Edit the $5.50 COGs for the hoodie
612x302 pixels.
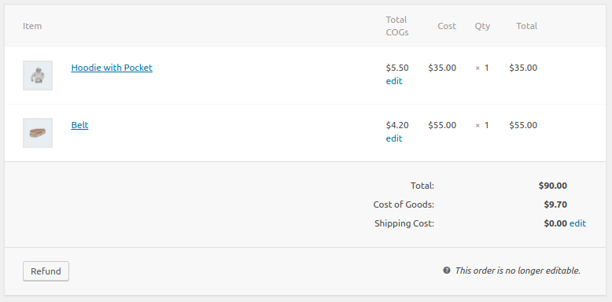[394, 81]
